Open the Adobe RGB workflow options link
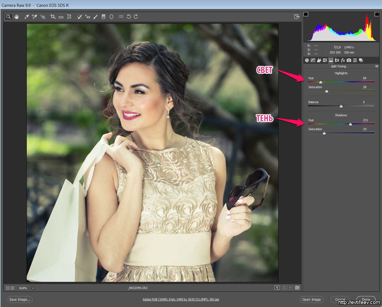This screenshot has height=307, width=382. click(x=180, y=300)
